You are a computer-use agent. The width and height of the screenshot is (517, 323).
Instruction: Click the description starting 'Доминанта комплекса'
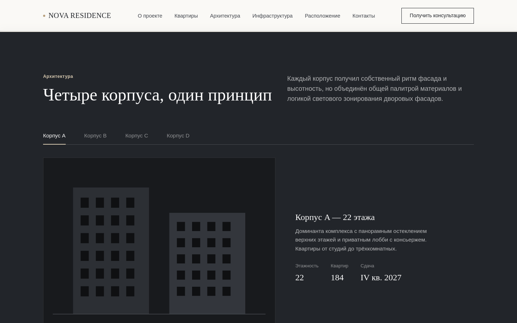[x=361, y=240]
